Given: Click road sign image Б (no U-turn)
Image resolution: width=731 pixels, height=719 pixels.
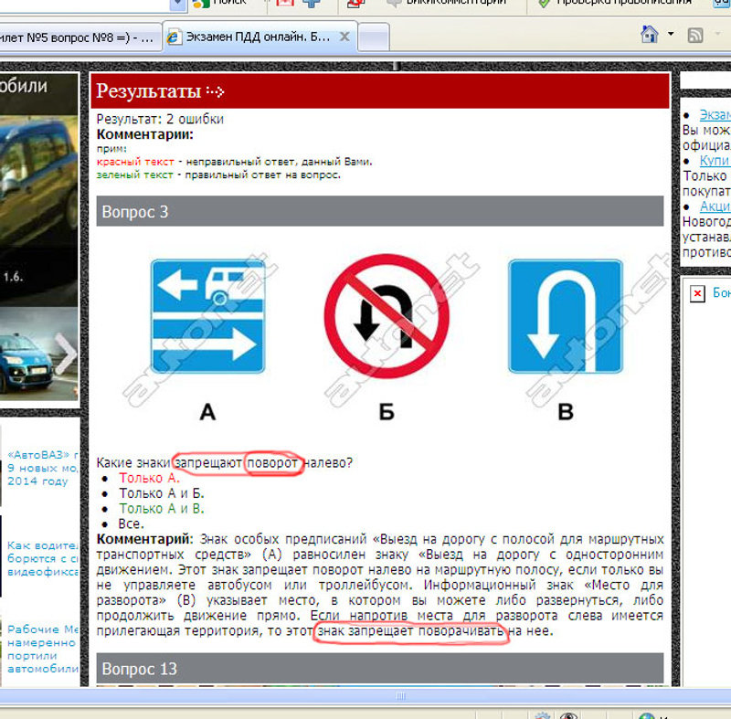Looking at the screenshot, I should (x=387, y=316).
